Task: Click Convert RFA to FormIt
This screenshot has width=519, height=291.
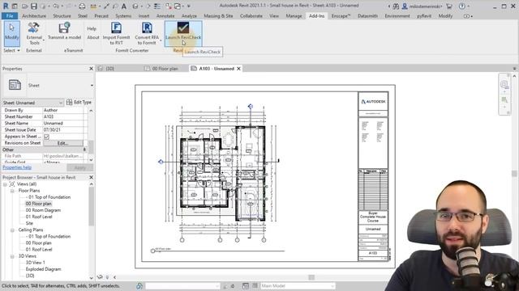Action: click(x=147, y=33)
